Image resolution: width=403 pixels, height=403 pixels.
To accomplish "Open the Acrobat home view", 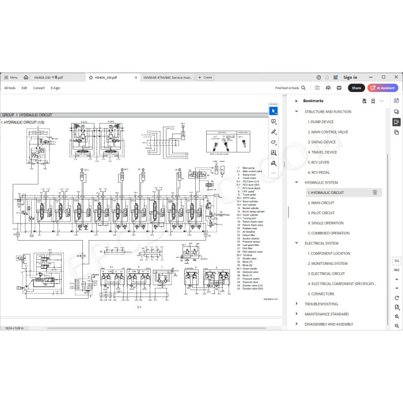I will (26, 77).
